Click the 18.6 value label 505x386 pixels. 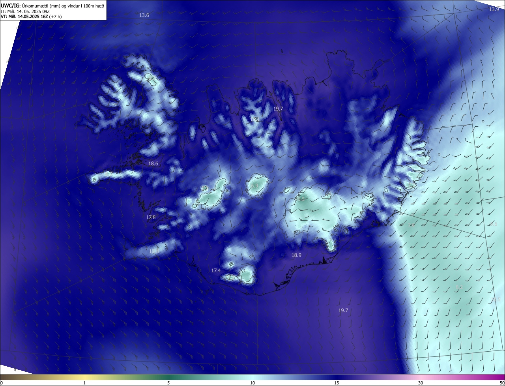pos(153,163)
